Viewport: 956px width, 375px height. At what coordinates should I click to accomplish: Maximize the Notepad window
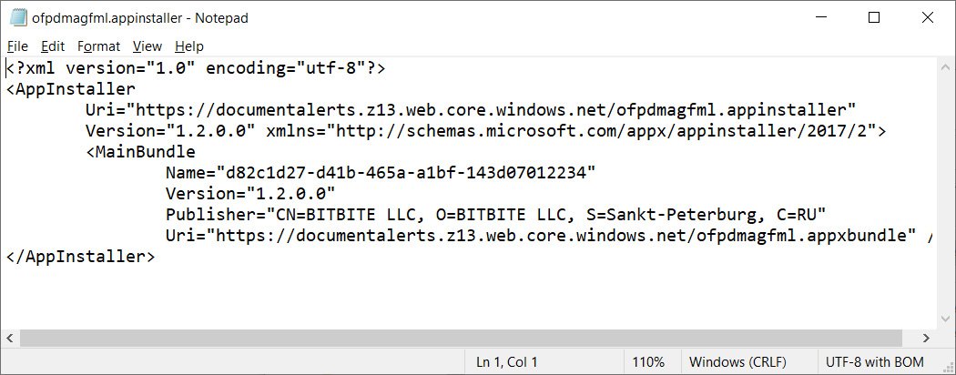(874, 17)
